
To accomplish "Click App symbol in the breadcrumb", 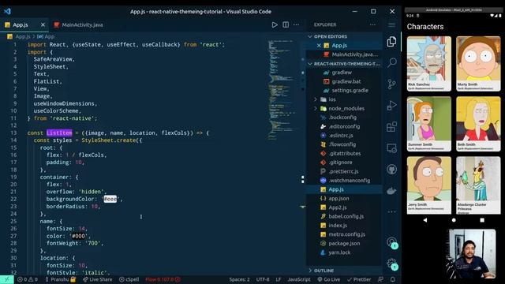I will tap(49, 36).
